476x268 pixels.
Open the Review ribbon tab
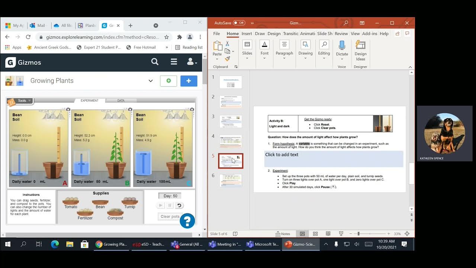pos(341,33)
